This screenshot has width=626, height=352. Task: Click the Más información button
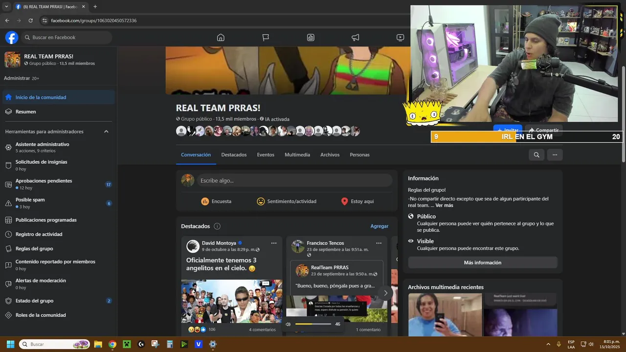pos(482,263)
